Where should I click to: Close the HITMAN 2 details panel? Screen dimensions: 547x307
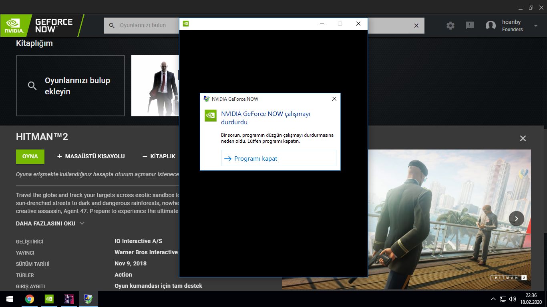(x=523, y=138)
